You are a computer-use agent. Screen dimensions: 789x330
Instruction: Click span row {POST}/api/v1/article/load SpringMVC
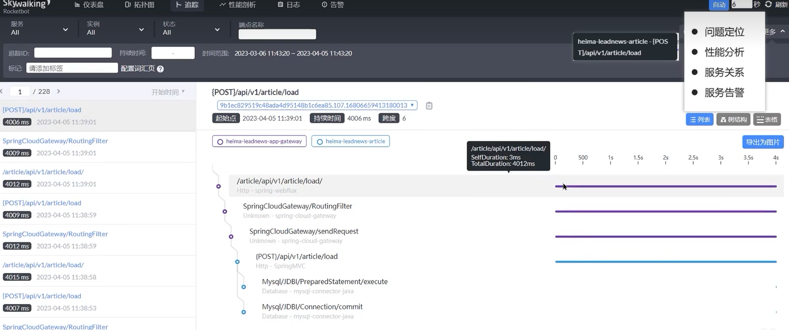tap(516, 261)
